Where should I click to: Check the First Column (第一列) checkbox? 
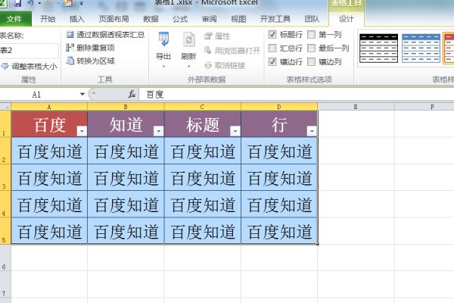tap(313, 35)
